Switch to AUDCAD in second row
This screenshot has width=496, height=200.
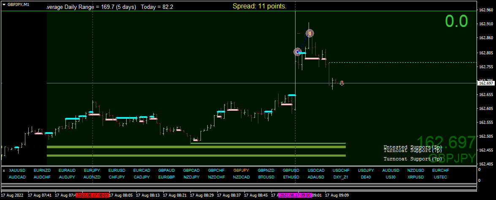click(17, 177)
